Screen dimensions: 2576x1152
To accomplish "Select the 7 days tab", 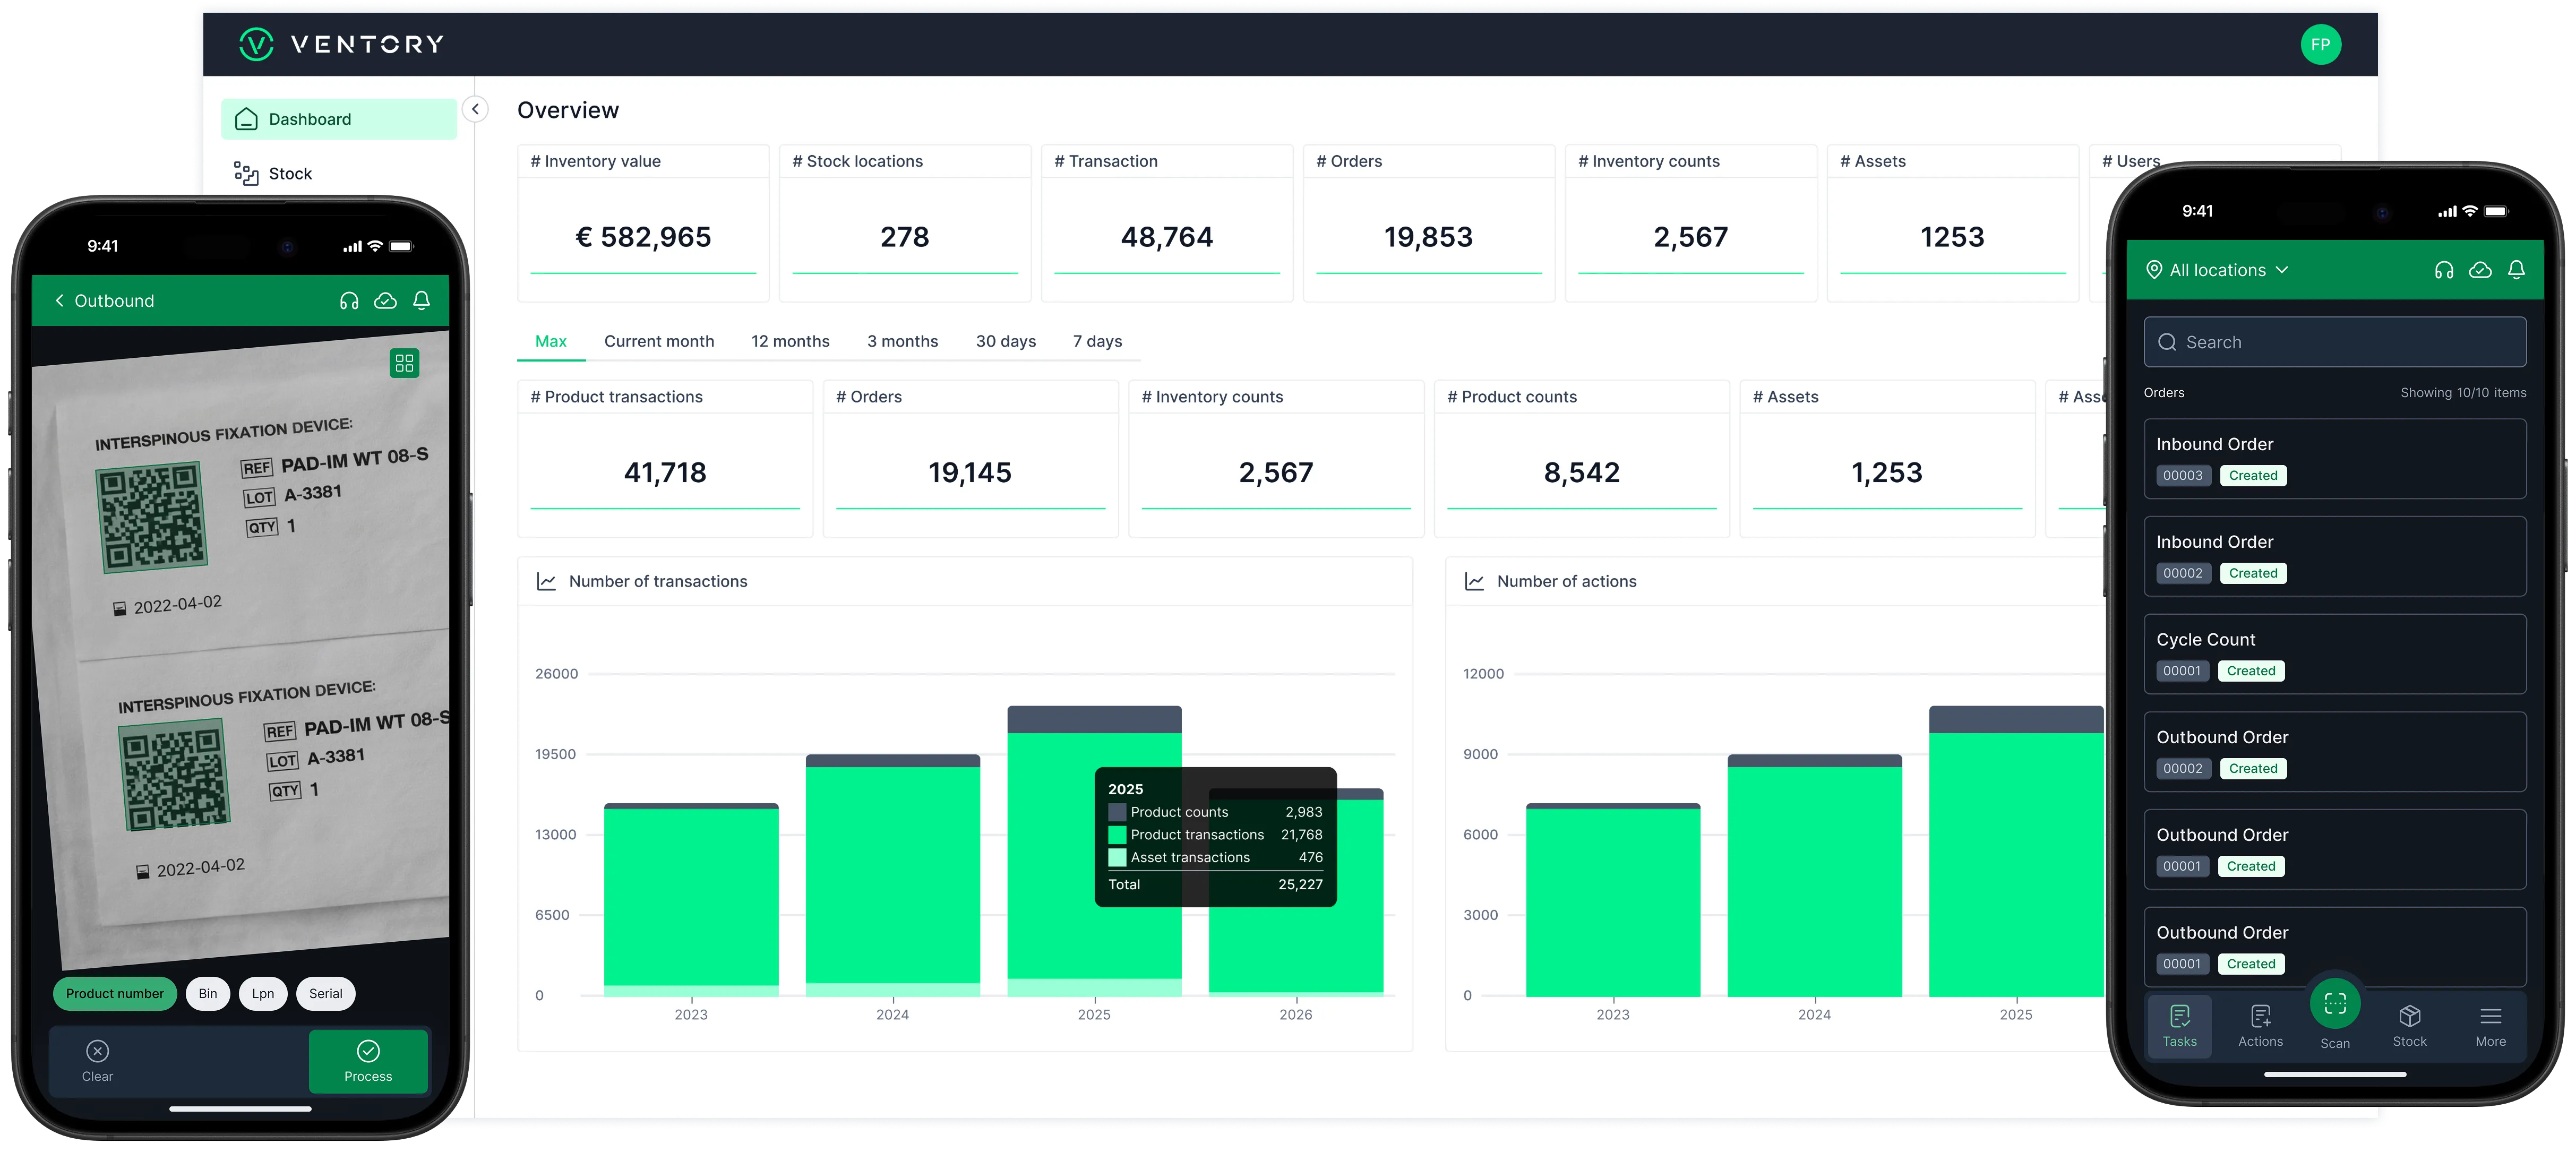I will pos(1097,341).
